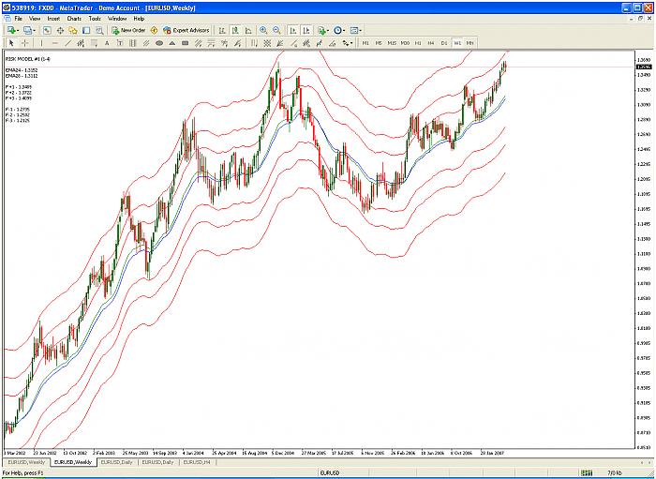Toggle the Terminal panel icon

pyautogui.click(x=86, y=30)
